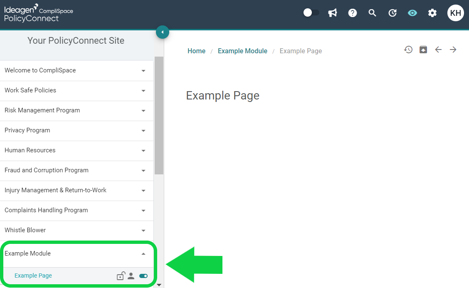Toggle the Example Page enabled switch
469x288 pixels.
click(x=143, y=276)
